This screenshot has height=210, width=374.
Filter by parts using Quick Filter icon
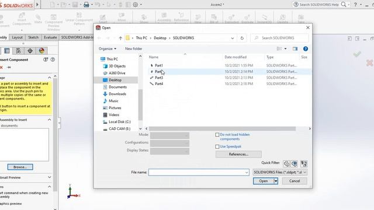coord(286,163)
